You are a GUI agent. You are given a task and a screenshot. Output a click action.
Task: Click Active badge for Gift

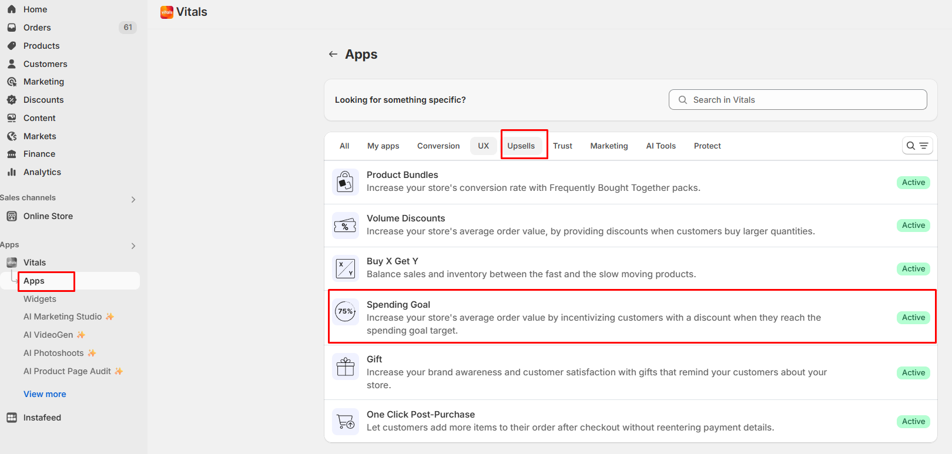[913, 372]
